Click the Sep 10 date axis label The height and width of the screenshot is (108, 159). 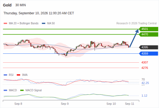tap(111, 104)
